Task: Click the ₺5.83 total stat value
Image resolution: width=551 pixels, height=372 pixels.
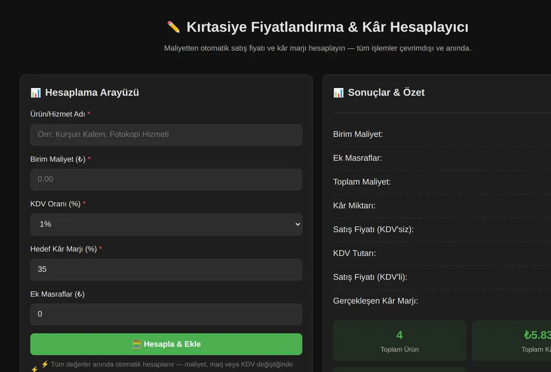Action: (x=537, y=335)
